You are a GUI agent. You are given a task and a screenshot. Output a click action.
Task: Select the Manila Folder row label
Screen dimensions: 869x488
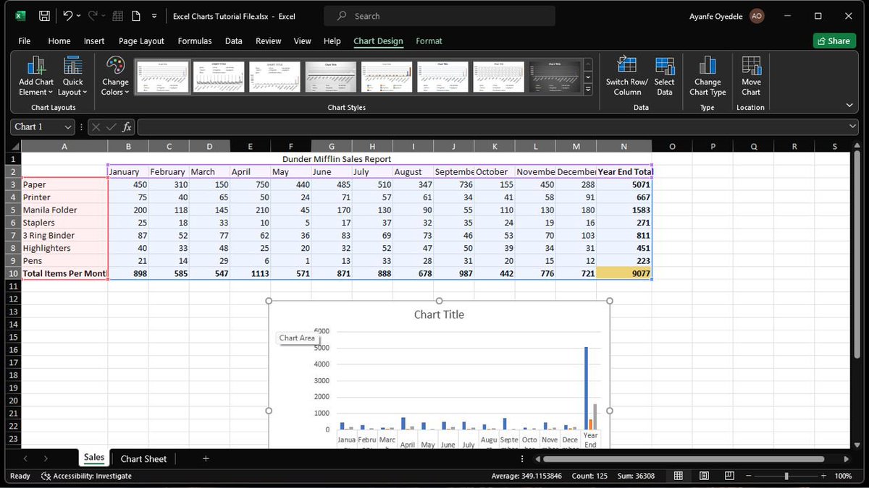click(65, 210)
